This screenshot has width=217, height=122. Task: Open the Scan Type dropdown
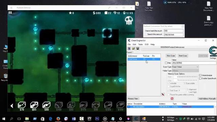tap(185, 67)
